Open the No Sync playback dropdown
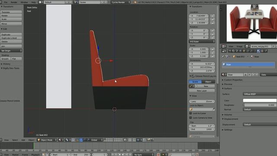 pos(143,155)
